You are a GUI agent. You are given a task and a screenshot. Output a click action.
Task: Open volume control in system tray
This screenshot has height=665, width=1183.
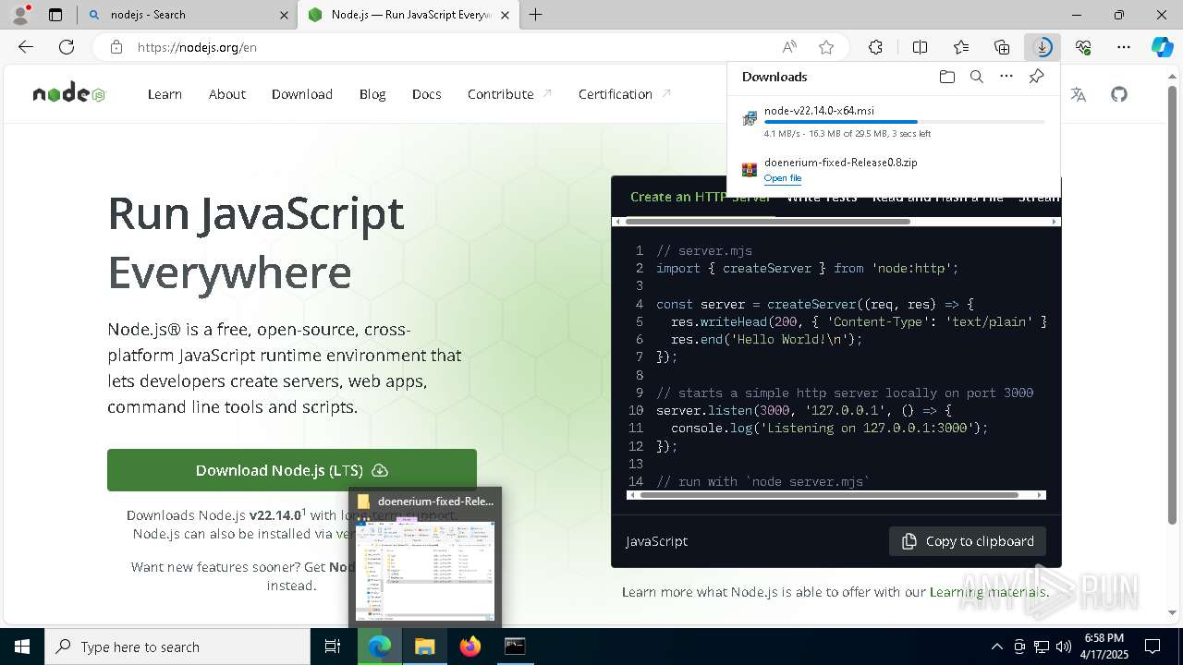pos(1064,647)
